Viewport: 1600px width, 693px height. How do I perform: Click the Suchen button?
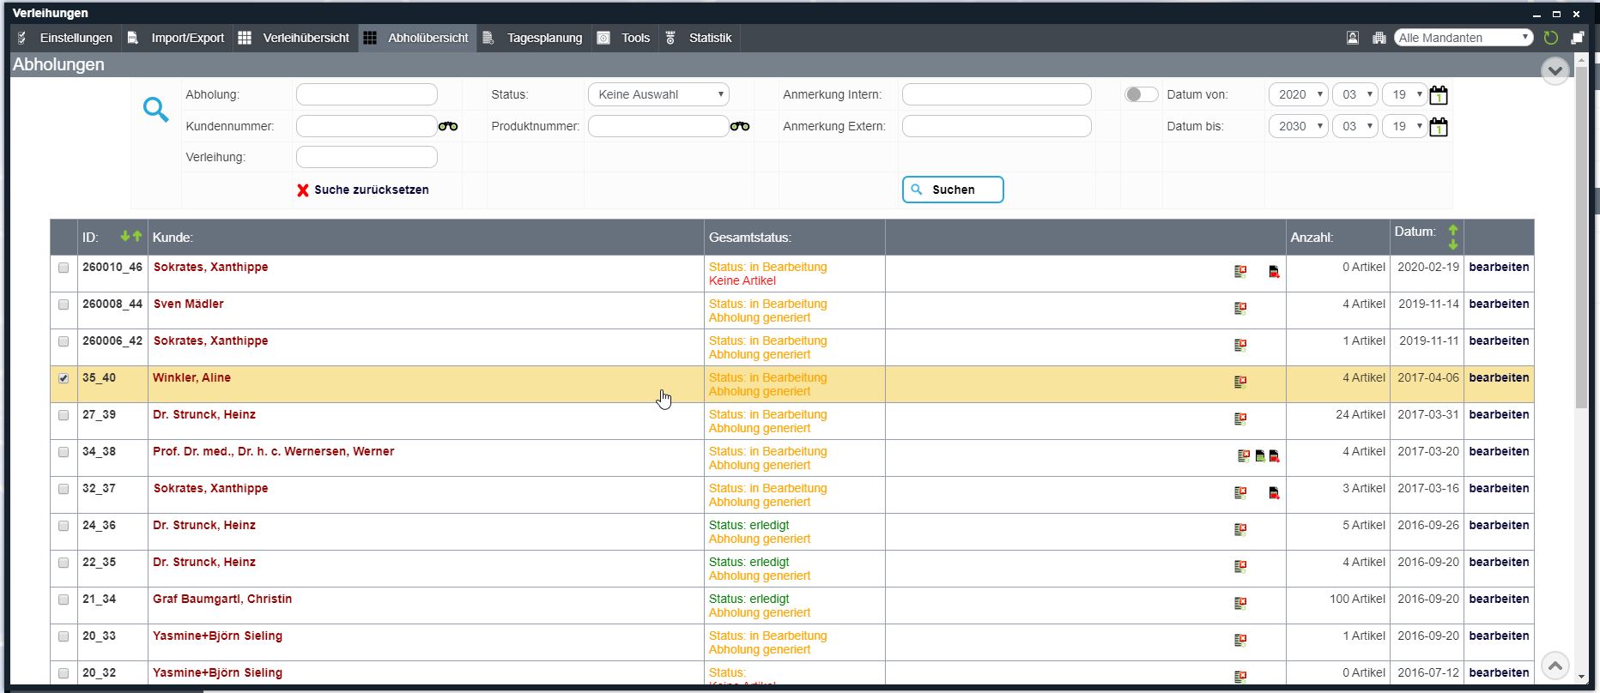(x=952, y=190)
